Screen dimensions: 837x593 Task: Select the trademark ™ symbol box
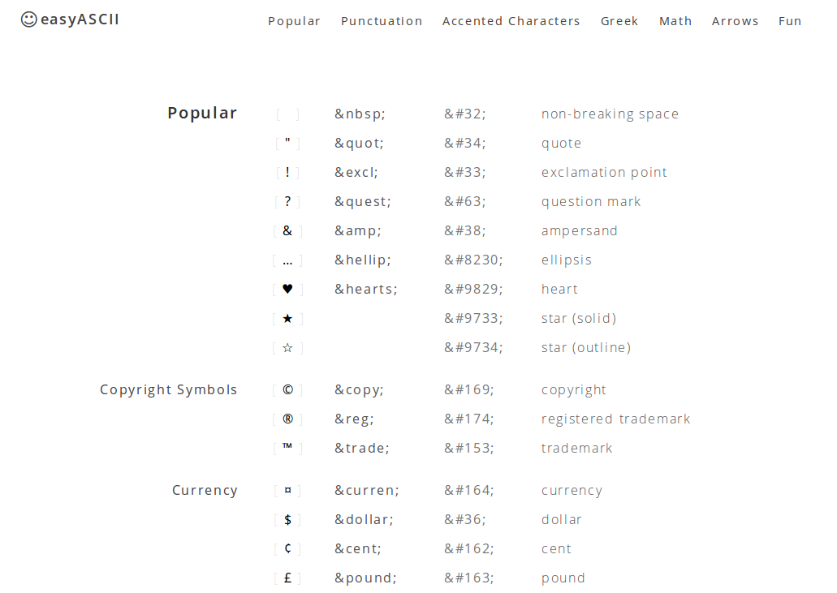287,448
